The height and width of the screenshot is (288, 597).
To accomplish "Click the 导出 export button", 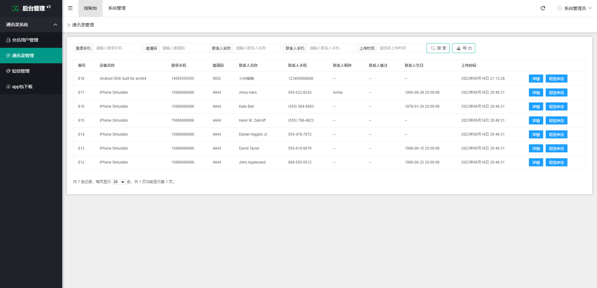I will [x=463, y=48].
